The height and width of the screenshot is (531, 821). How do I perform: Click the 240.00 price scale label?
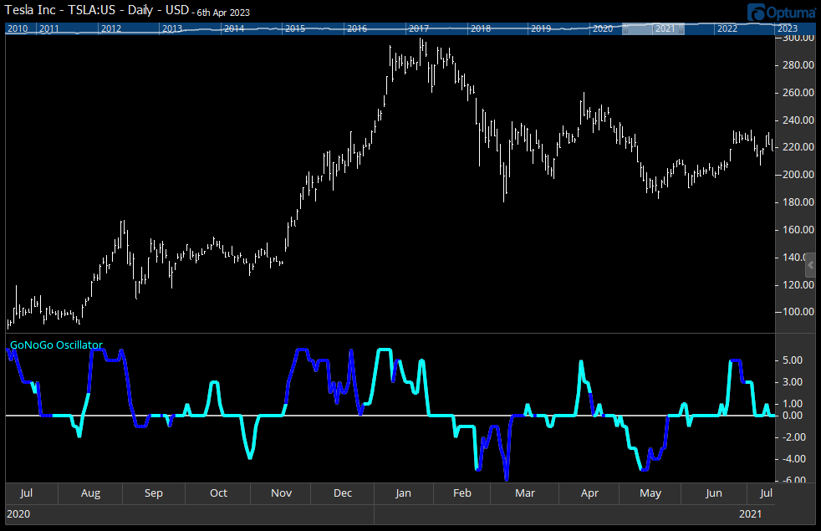pyautogui.click(x=798, y=120)
